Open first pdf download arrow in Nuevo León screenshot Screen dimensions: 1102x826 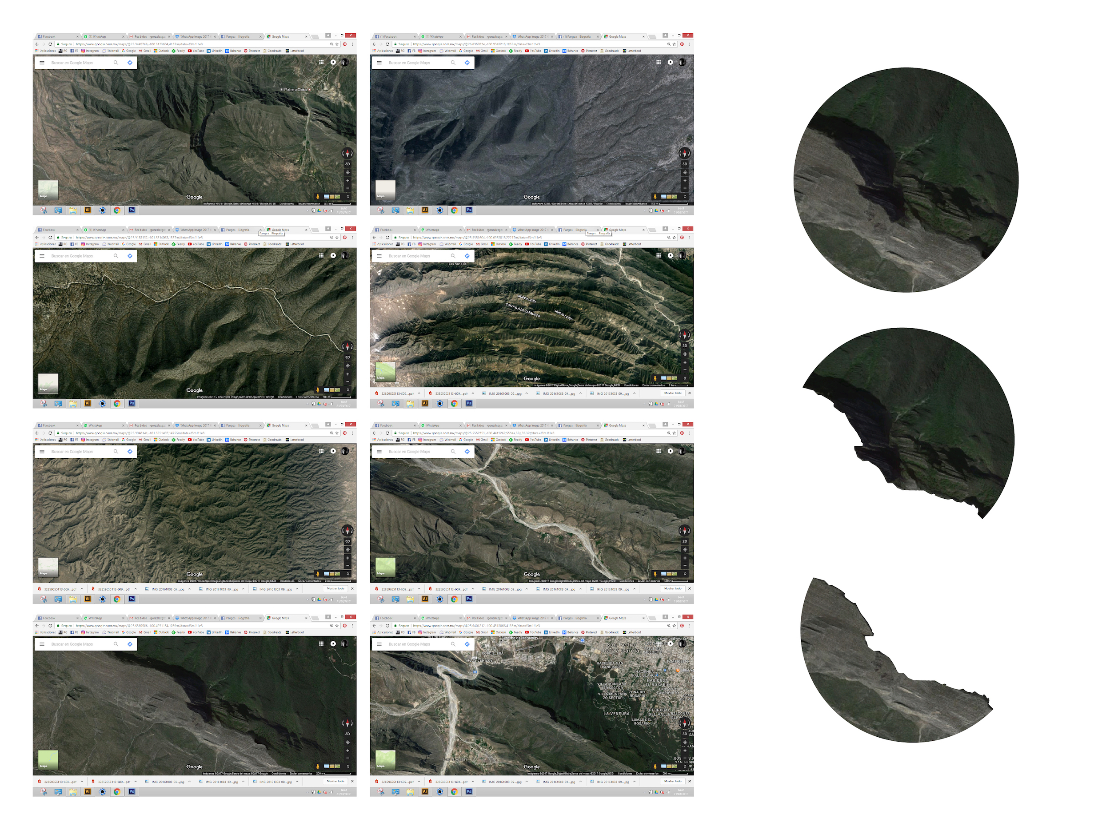pos(419,393)
